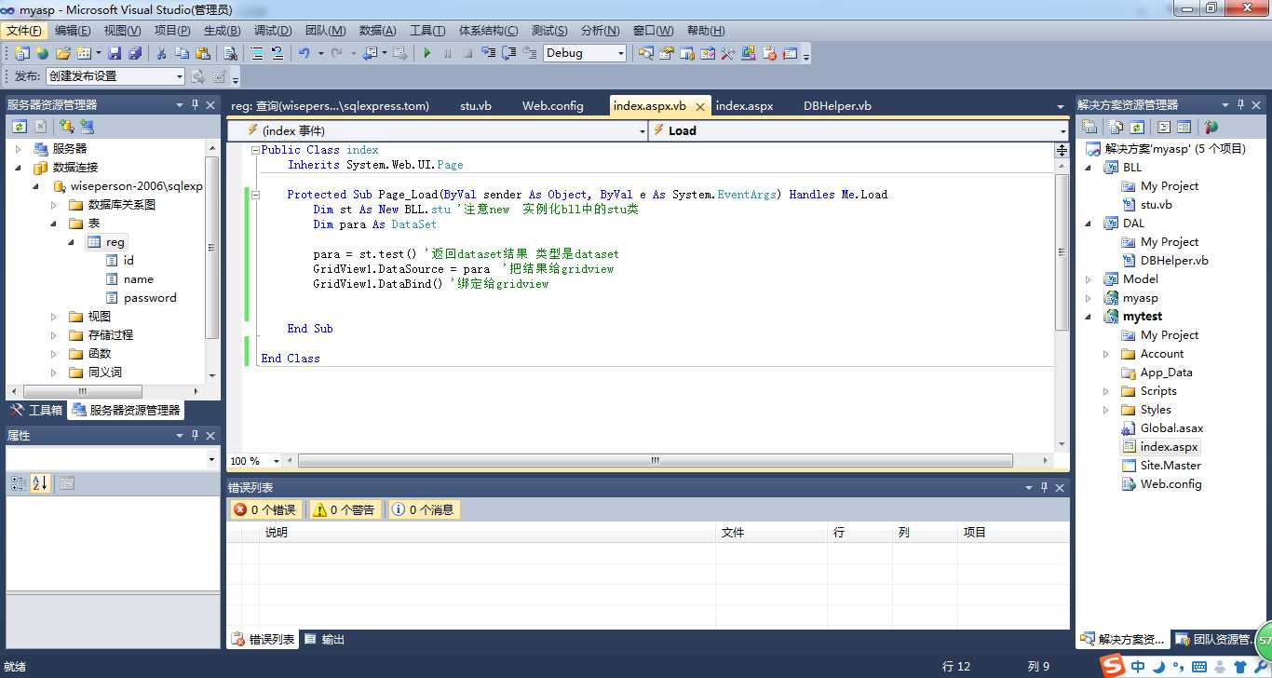Switch to the DBHelper.vb tab
Screen dimensions: 1272x678
tap(837, 105)
